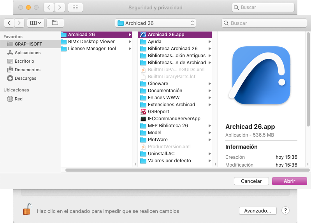Select the Uninstall.AC folder name
This screenshot has height=223, width=311.
161,154
